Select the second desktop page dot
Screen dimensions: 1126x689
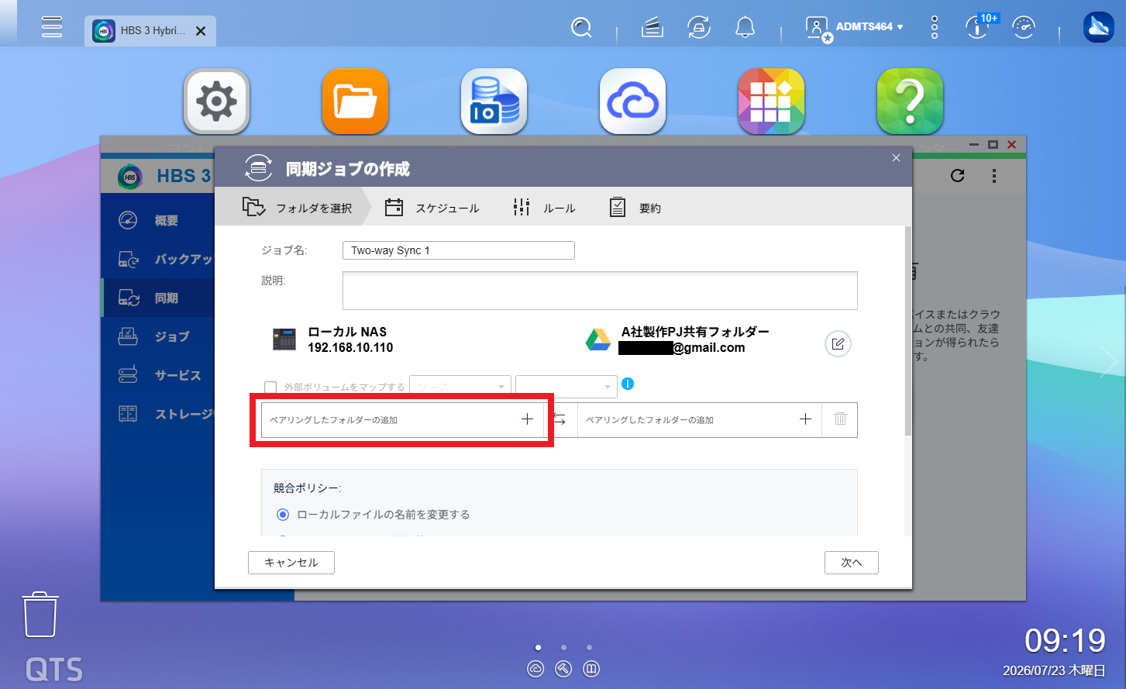point(563,647)
